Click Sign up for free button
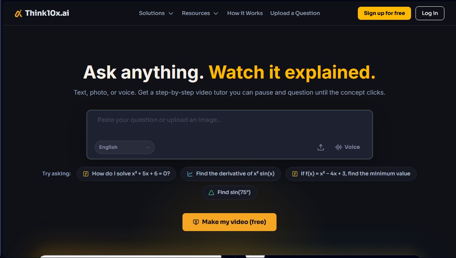Image resolution: width=456 pixels, height=258 pixels. pyautogui.click(x=384, y=13)
